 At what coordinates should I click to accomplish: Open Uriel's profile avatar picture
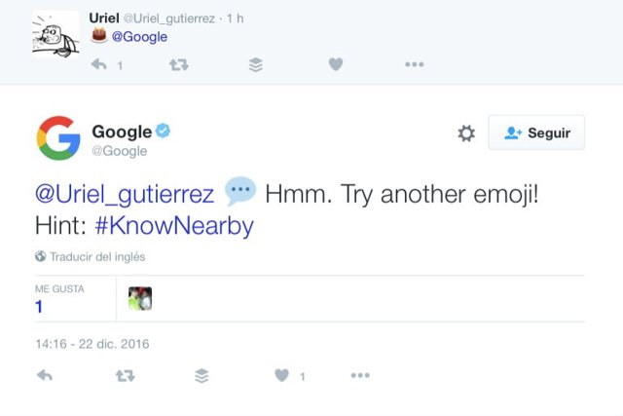pyautogui.click(x=55, y=34)
